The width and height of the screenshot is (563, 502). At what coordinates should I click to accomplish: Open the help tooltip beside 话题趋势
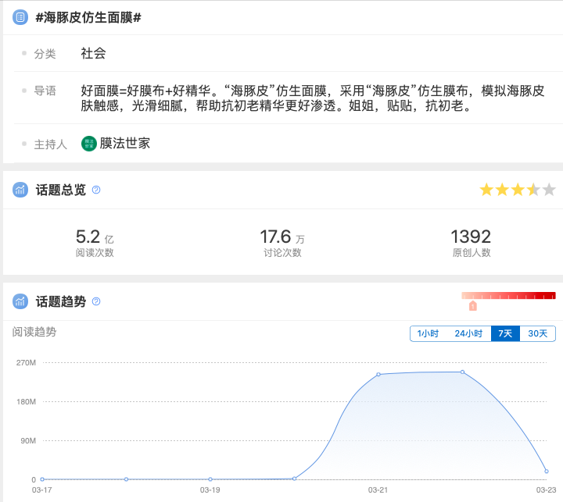[x=96, y=301]
